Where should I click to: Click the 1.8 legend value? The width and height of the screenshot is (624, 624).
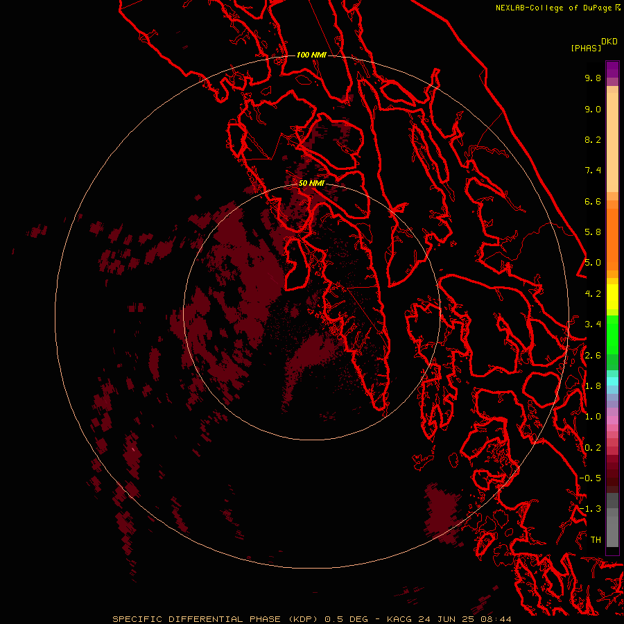[593, 386]
